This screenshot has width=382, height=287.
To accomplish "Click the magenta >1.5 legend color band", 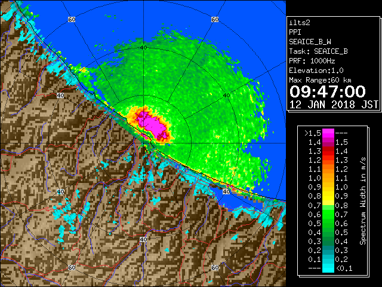I will tap(328, 133).
